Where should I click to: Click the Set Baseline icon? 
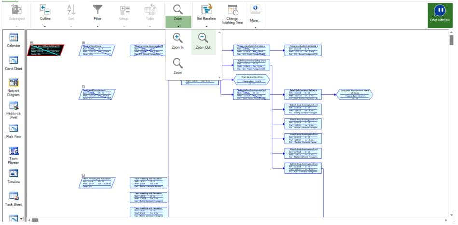coord(206,9)
